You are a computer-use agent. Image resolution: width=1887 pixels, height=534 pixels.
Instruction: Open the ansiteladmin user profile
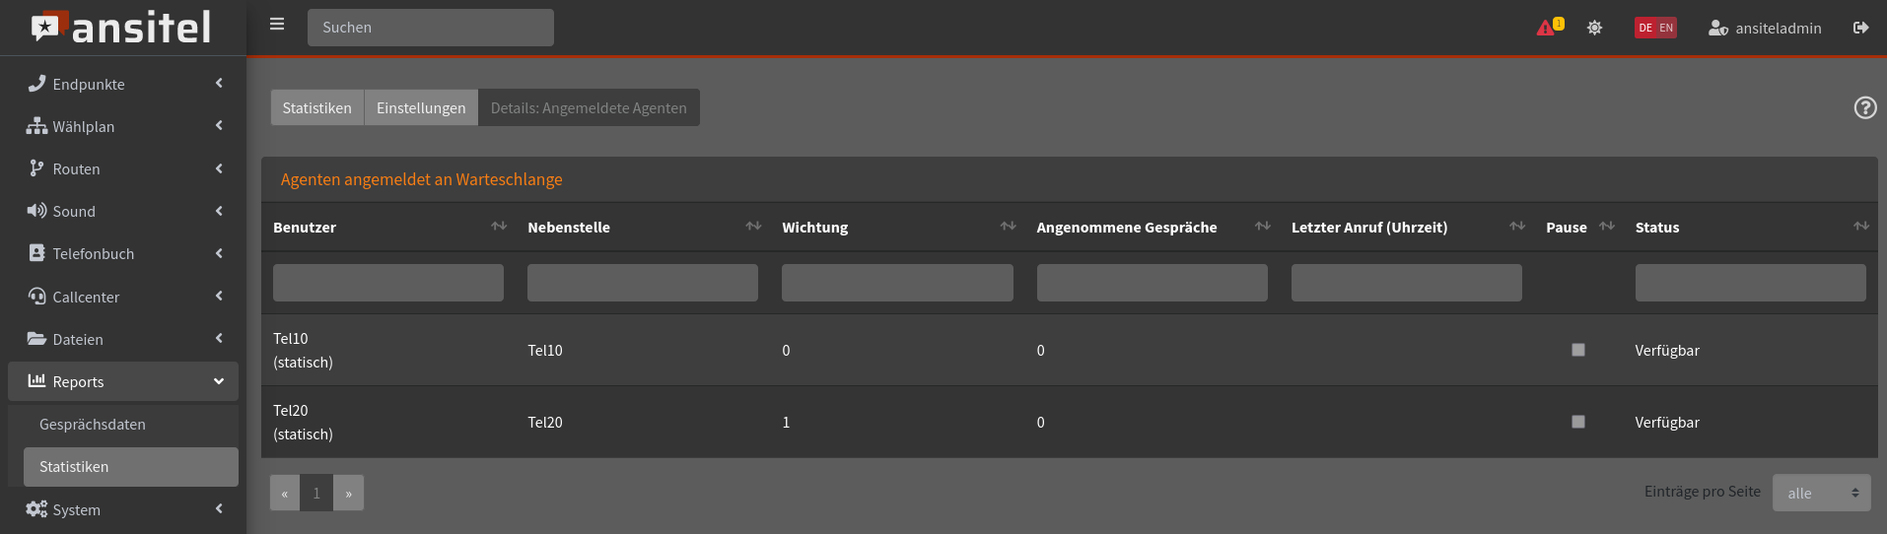(1765, 28)
